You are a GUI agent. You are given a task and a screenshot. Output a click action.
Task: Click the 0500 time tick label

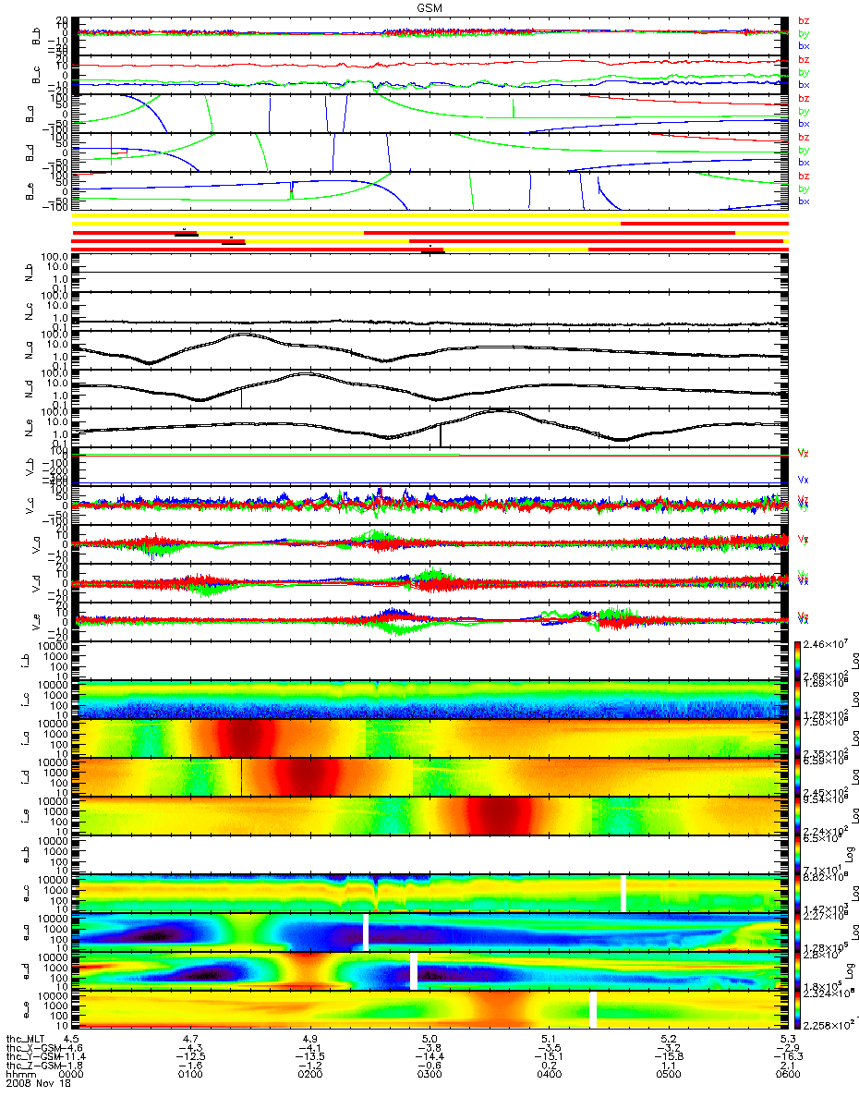(668, 1075)
